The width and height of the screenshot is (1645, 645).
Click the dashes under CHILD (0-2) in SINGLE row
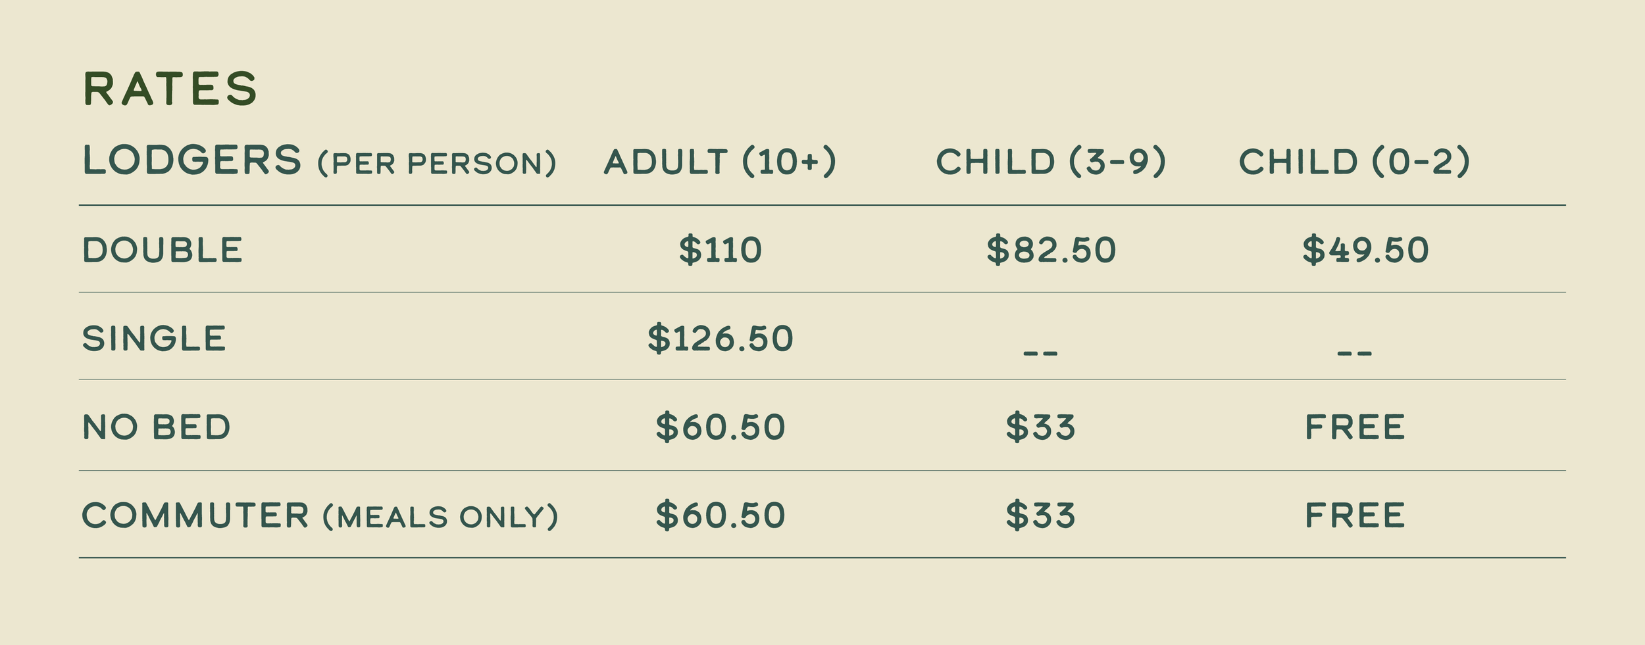(x=1354, y=354)
